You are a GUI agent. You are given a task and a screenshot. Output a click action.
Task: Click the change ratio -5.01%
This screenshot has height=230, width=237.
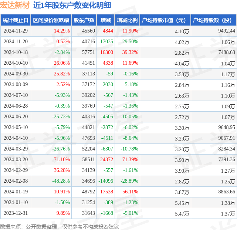pyautogui.click(x=131, y=213)
